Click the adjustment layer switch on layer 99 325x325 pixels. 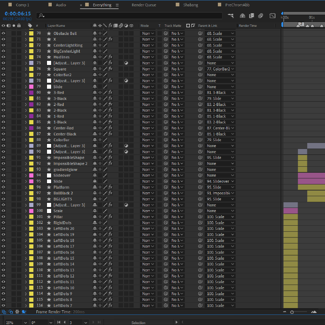click(x=126, y=205)
